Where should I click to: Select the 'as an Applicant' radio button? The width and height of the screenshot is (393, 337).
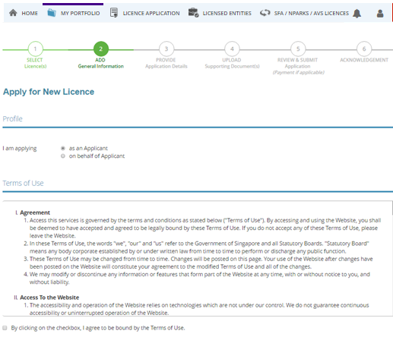coord(63,148)
